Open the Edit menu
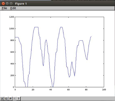This screenshot has width=115, height=101. click(x=13, y=8)
